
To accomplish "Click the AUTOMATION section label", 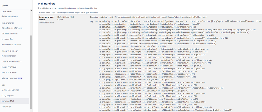I will 7,12.
